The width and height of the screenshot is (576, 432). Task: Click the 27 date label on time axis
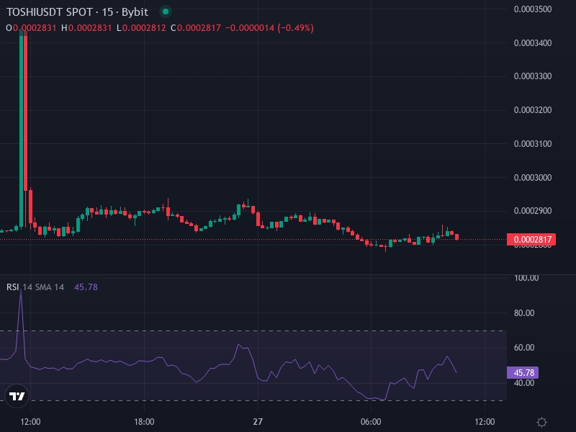click(x=257, y=421)
